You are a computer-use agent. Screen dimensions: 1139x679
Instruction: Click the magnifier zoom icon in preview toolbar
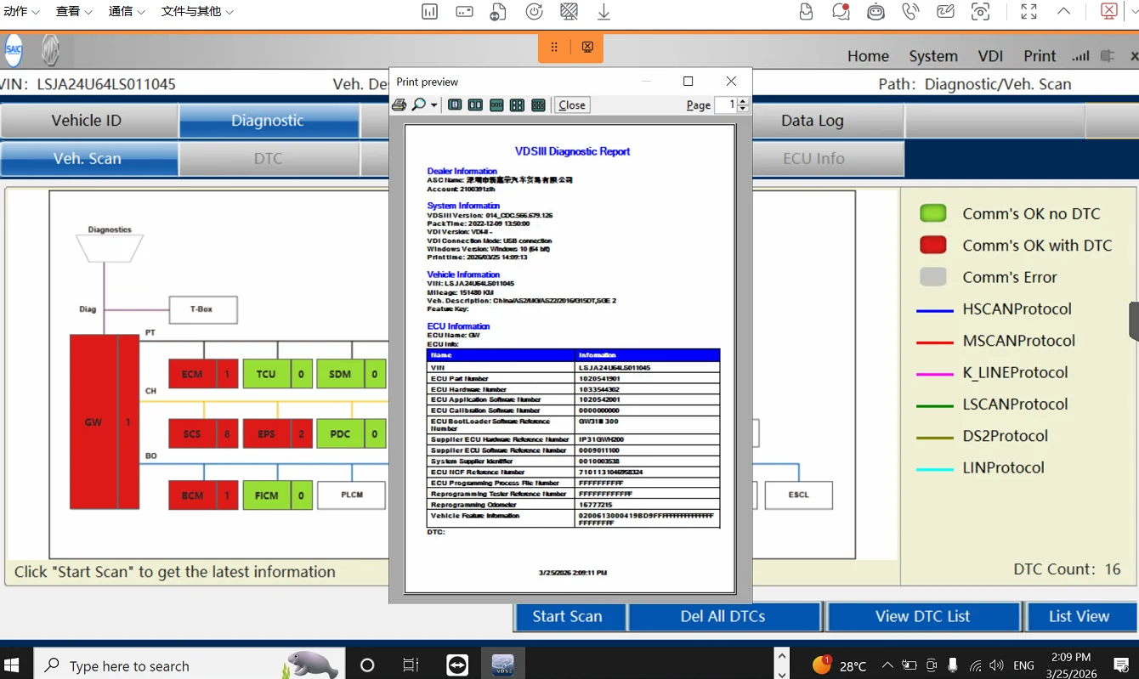[x=418, y=105]
